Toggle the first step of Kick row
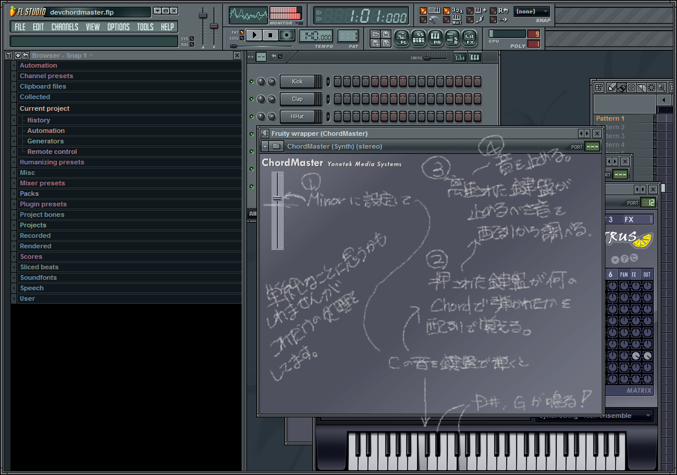This screenshot has width=677, height=475. pyautogui.click(x=338, y=81)
